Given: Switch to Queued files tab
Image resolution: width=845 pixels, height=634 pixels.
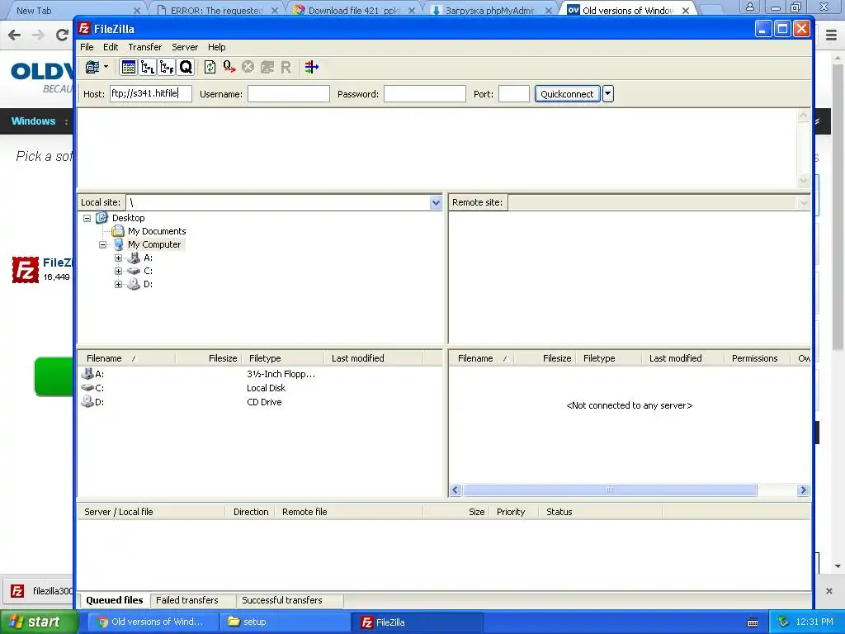Looking at the screenshot, I should 115,600.
